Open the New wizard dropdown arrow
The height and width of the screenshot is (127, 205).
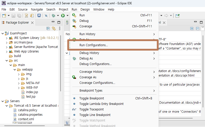point(9,16)
